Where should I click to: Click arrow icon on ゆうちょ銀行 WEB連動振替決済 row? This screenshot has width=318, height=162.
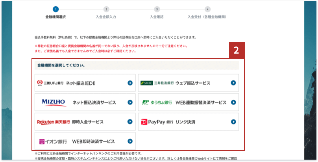233,102
